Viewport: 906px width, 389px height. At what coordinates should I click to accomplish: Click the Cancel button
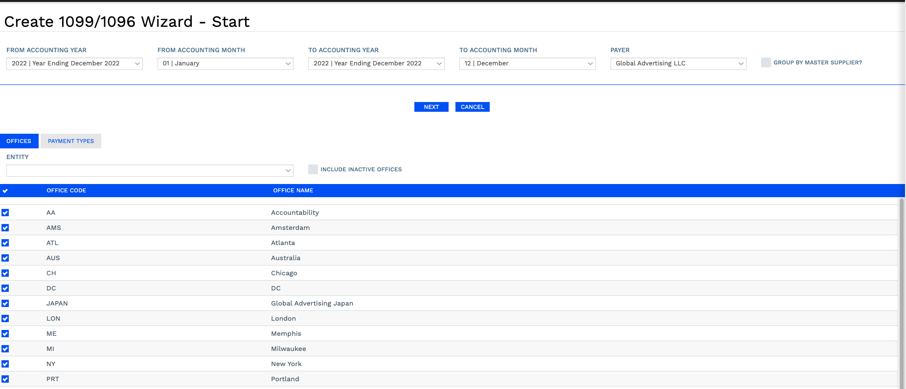point(473,107)
